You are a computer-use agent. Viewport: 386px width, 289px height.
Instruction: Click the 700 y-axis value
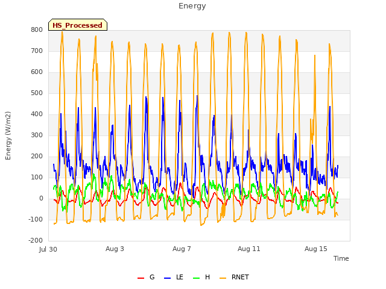pos(37,51)
